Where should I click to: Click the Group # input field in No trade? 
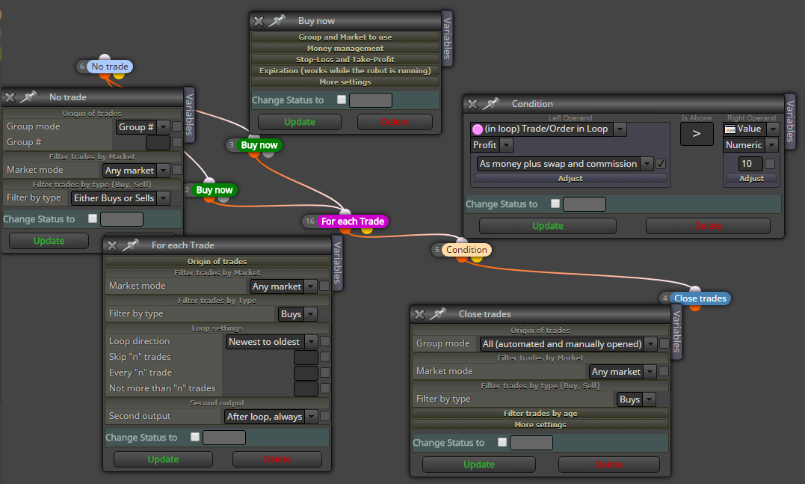coord(158,142)
